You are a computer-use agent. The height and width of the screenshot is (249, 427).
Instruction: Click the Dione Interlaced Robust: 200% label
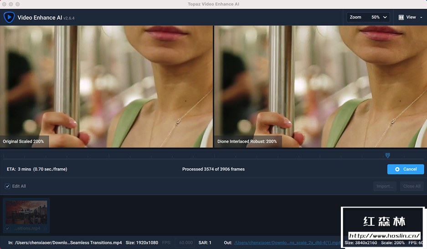247,142
